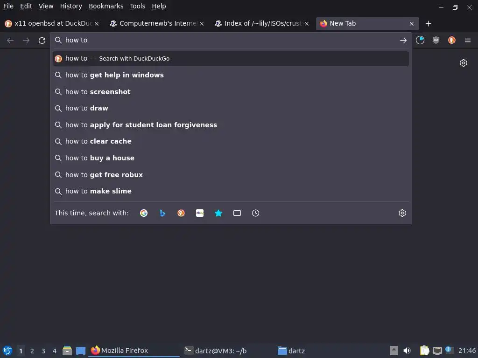
Task: Search history via the clock icon
Action: coord(255,213)
